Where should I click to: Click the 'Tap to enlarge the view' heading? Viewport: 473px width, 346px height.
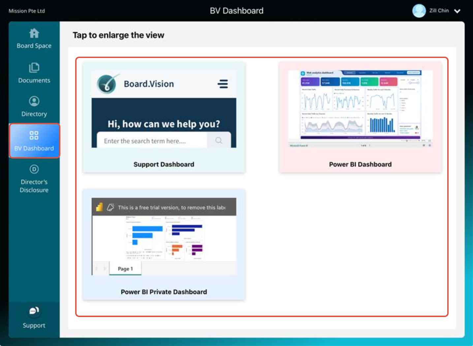pyautogui.click(x=118, y=35)
